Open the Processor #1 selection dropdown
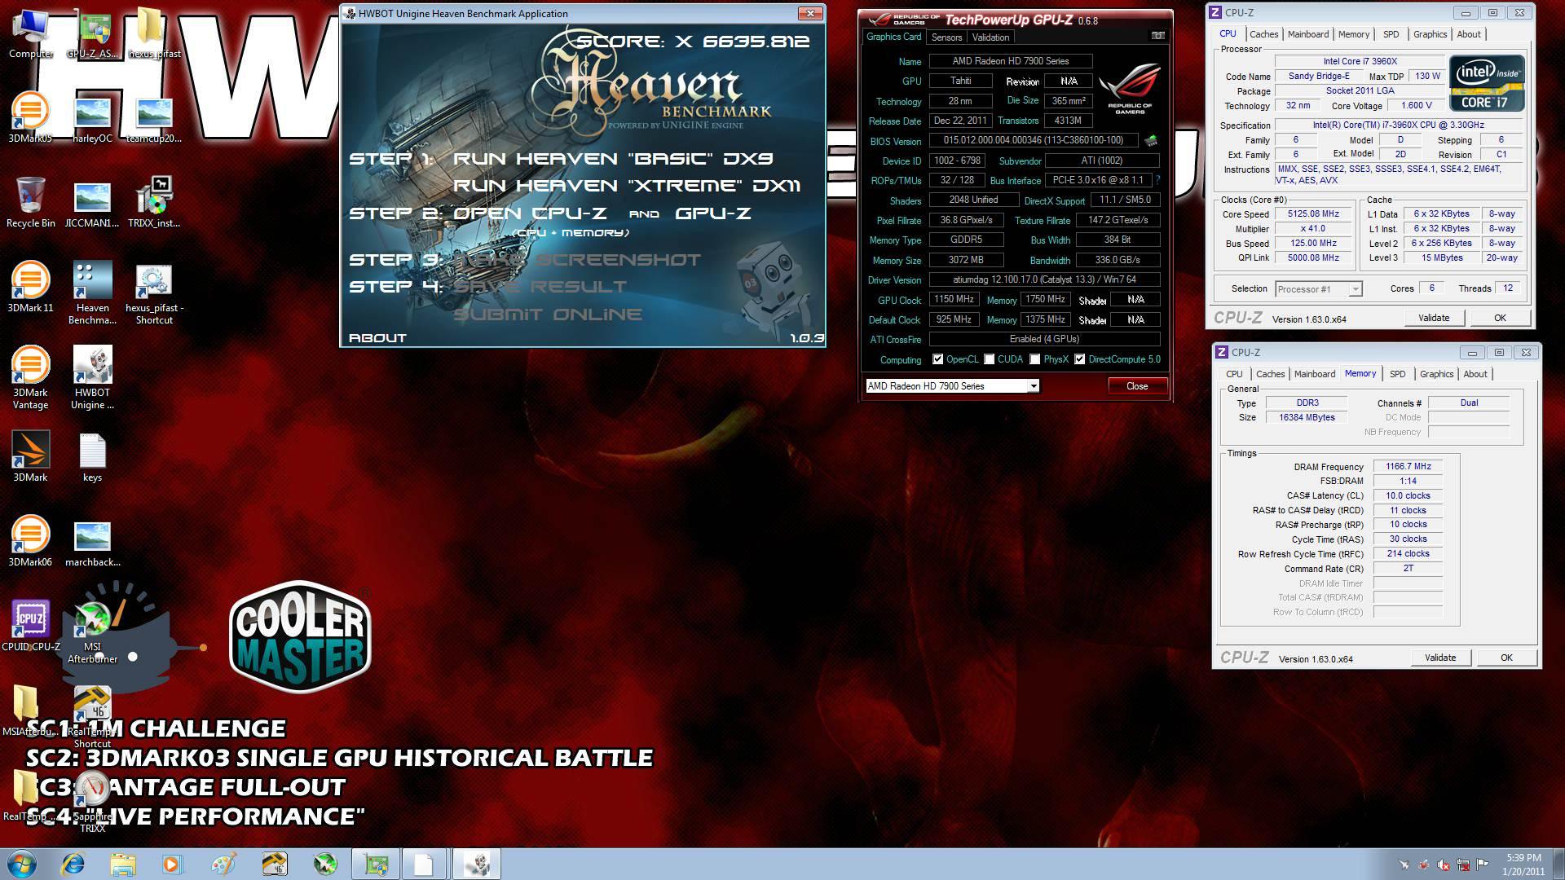Screen dimensions: 1565x880 pyautogui.click(x=1355, y=289)
